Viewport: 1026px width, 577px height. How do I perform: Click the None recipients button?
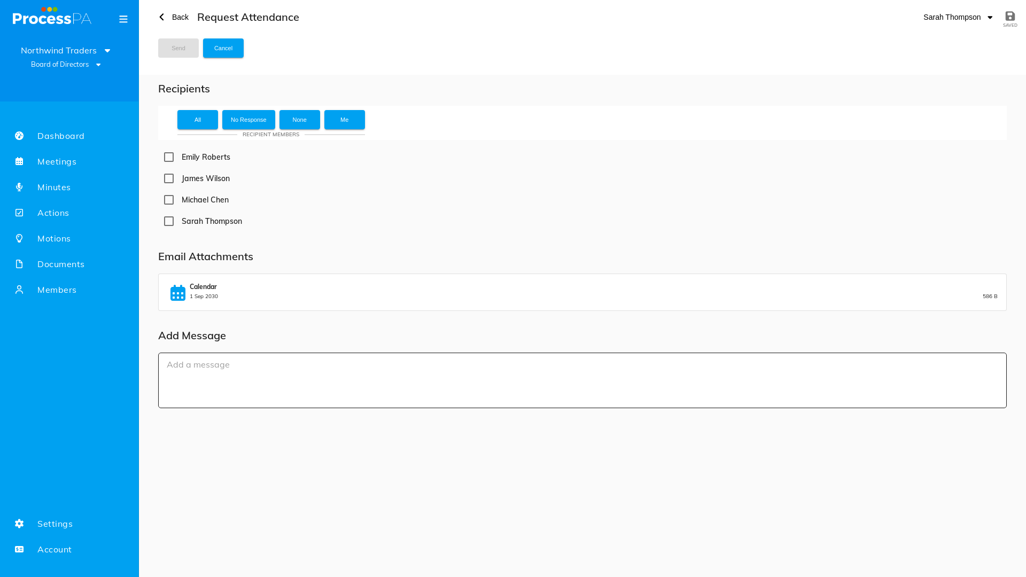point(300,120)
